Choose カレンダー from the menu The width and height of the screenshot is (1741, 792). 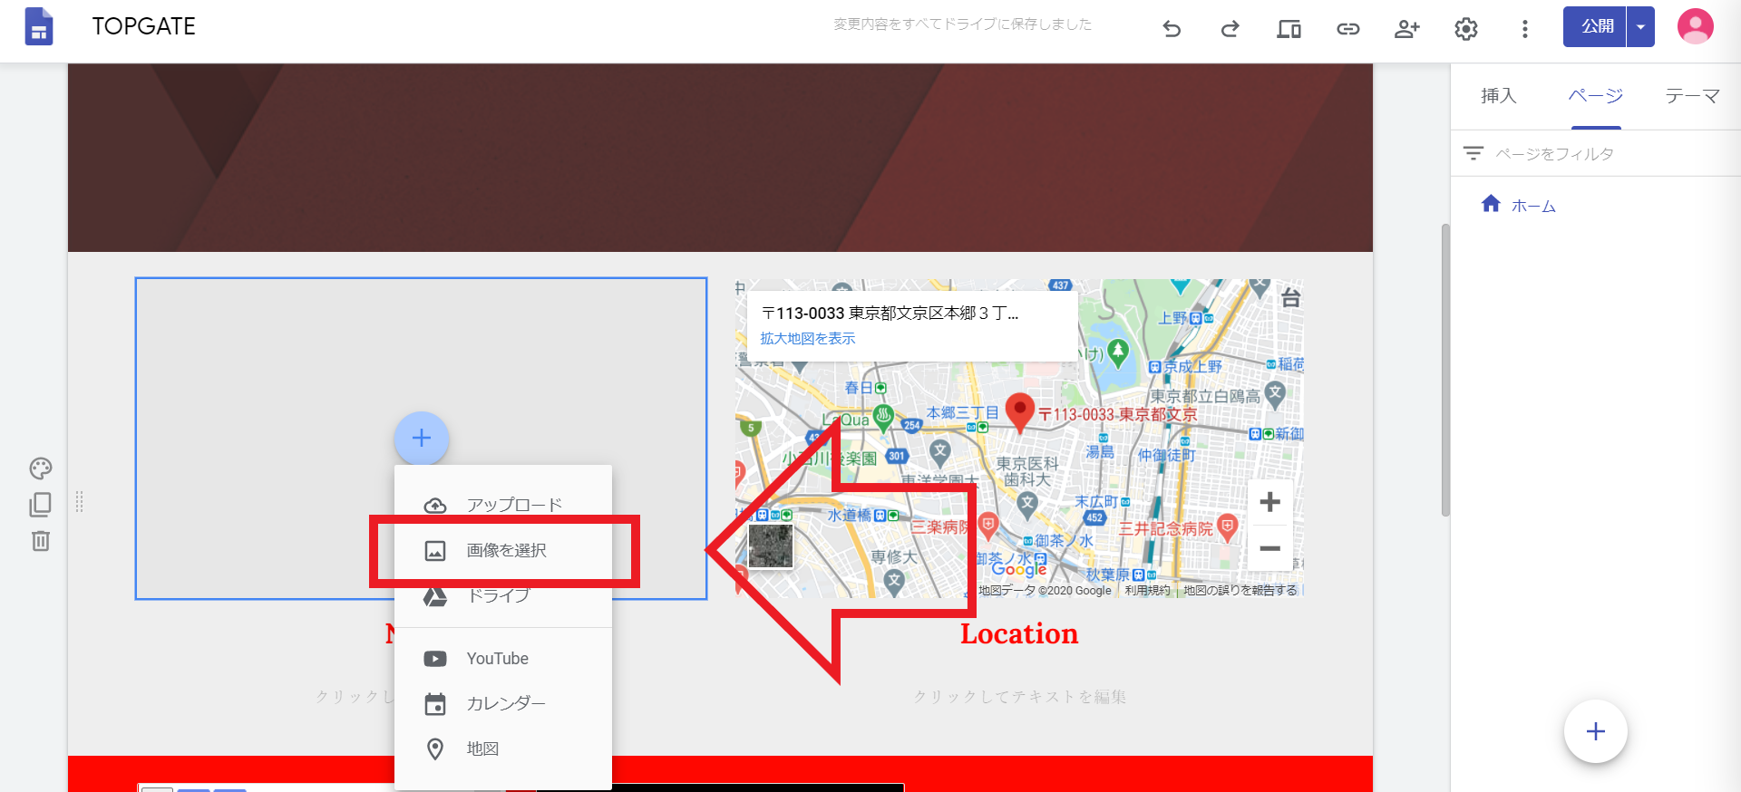pos(503,703)
